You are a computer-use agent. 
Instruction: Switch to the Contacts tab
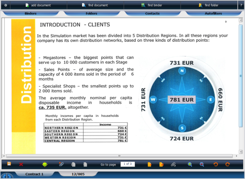152,14
